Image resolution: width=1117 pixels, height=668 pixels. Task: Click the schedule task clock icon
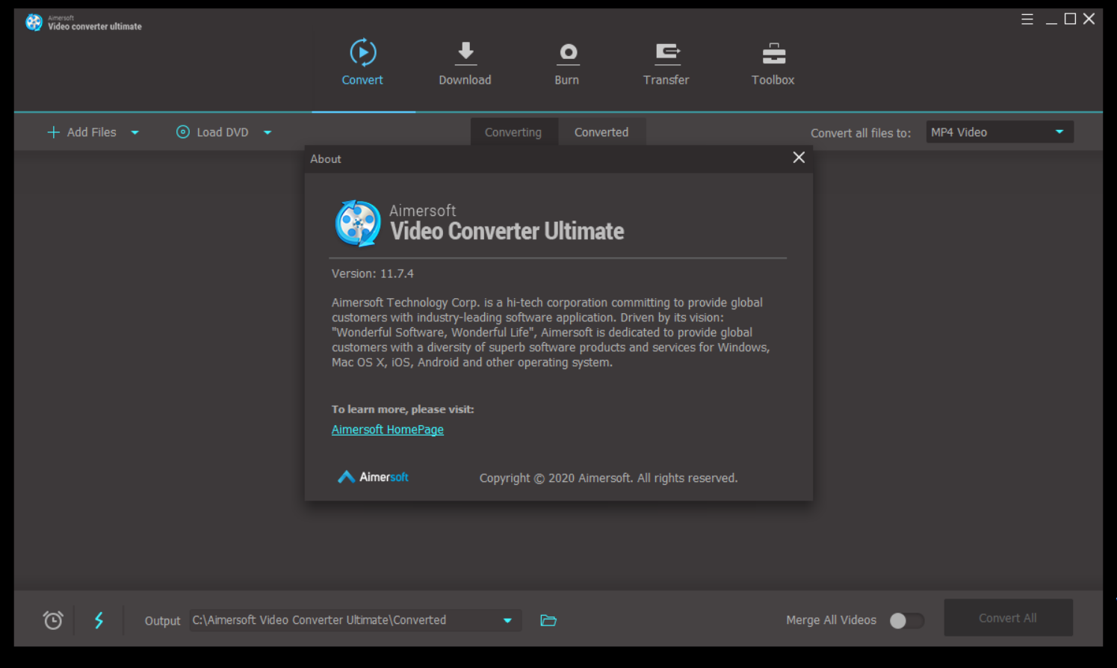click(x=53, y=620)
